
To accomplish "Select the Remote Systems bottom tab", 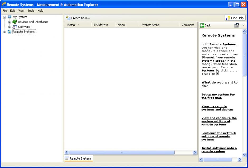I will (x=79, y=158).
